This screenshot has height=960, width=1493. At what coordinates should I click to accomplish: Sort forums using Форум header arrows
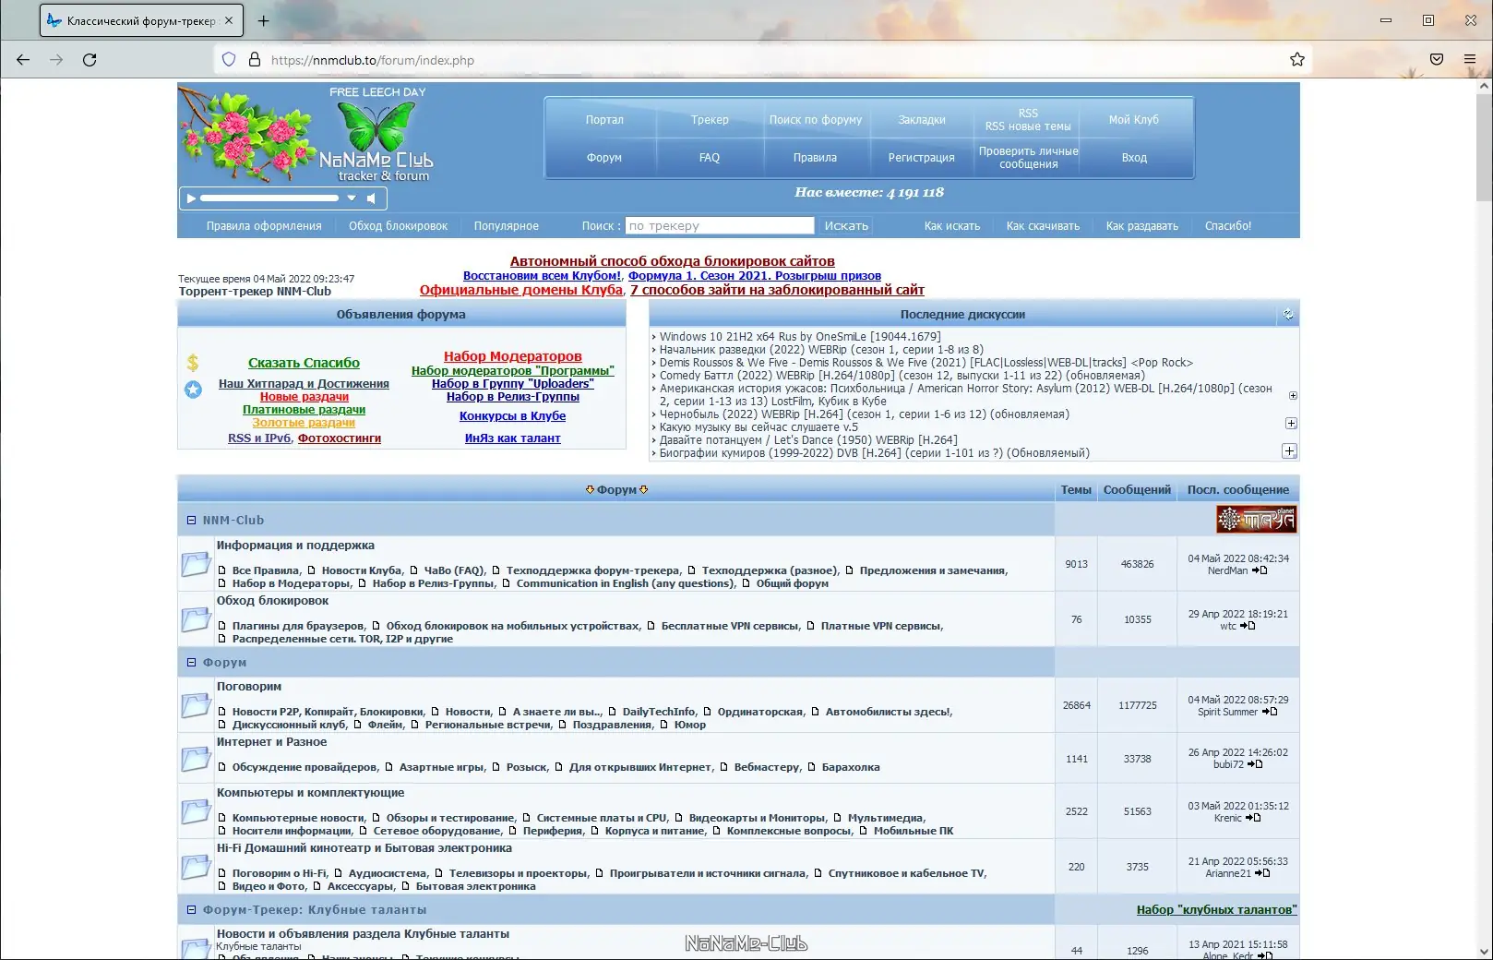tap(616, 490)
